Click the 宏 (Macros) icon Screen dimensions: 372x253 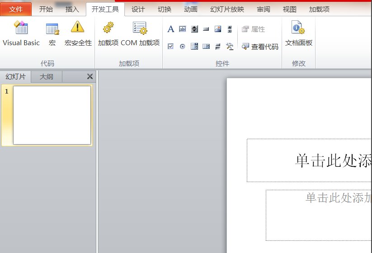click(52, 34)
